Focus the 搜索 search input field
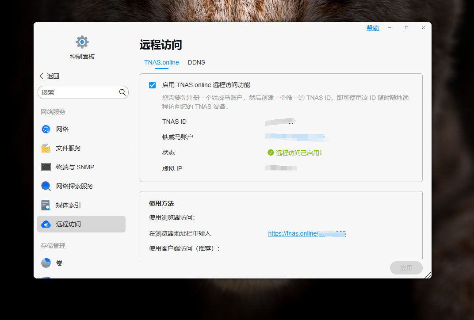Image resolution: width=474 pixels, height=320 pixels. [83, 92]
